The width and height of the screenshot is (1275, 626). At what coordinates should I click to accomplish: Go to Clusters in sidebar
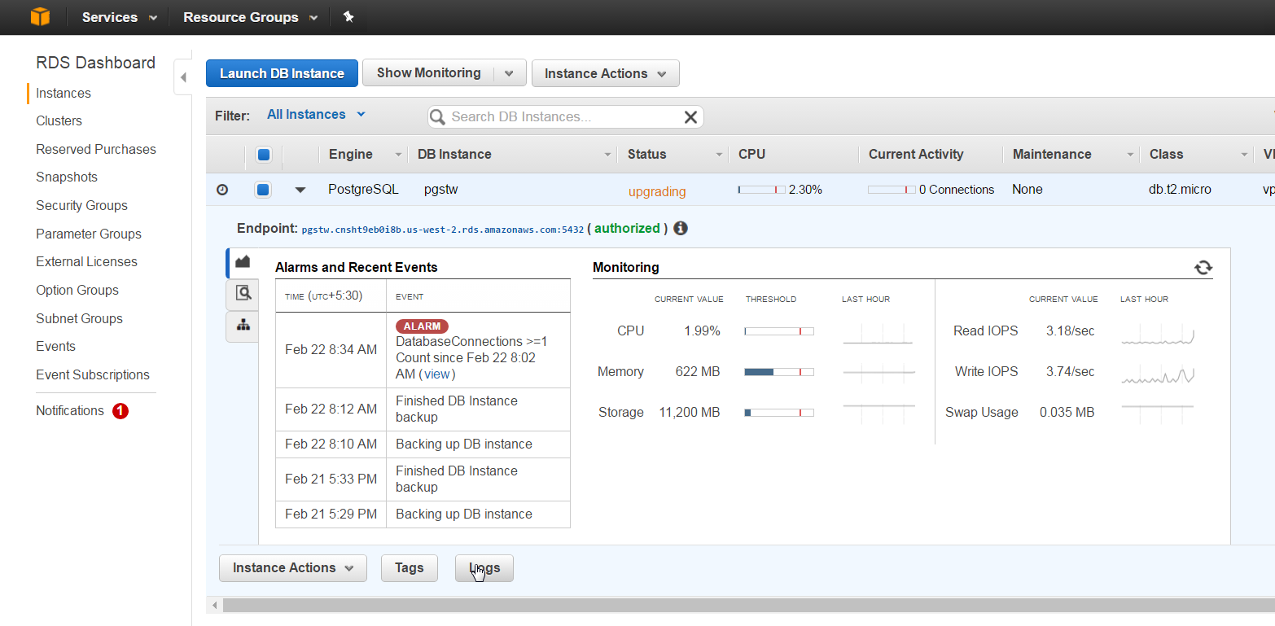59,121
